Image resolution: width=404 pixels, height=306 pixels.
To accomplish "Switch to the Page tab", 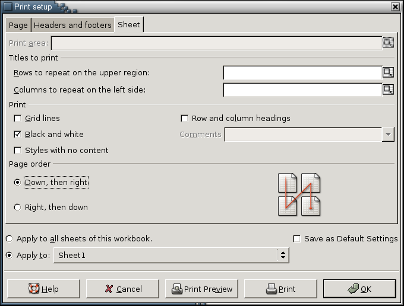I will pyautogui.click(x=18, y=25).
